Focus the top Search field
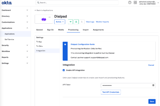Screen dimensions: 160x106 [x=77, y=3]
